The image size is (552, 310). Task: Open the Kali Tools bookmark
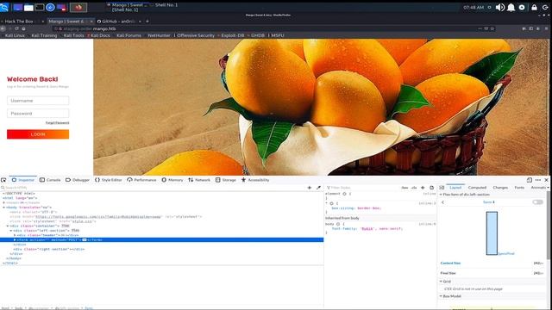pos(73,35)
